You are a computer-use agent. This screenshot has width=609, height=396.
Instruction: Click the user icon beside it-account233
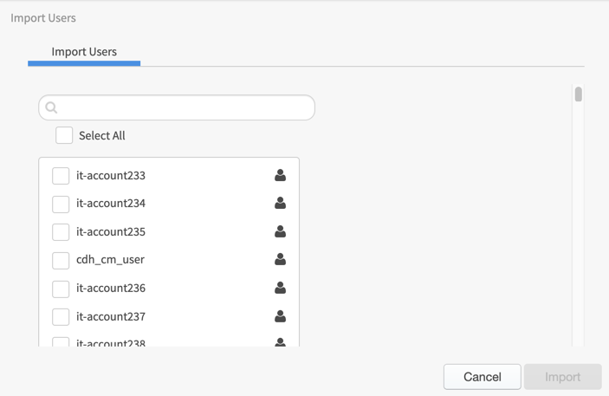coord(280,175)
